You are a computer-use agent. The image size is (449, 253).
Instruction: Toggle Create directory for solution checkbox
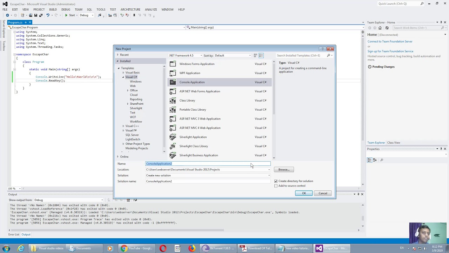pos(276,181)
